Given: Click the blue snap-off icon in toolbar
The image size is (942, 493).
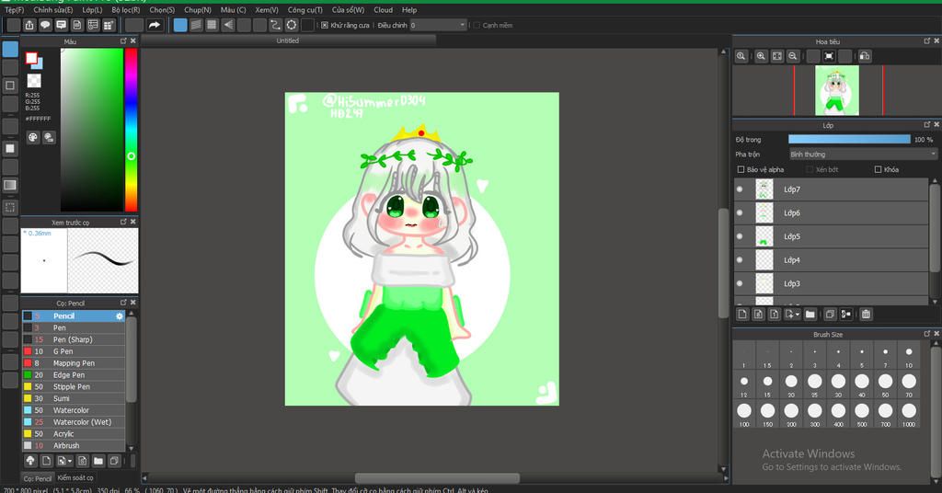Looking at the screenshot, I should (180, 25).
